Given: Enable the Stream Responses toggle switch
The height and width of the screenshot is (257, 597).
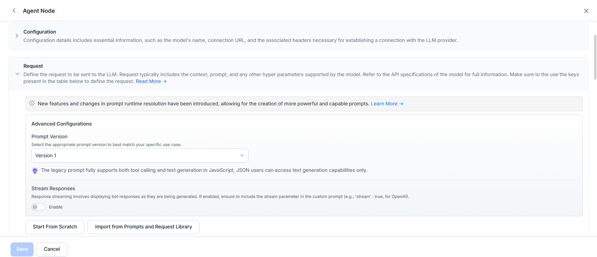Looking at the screenshot, I should click(x=38, y=207).
